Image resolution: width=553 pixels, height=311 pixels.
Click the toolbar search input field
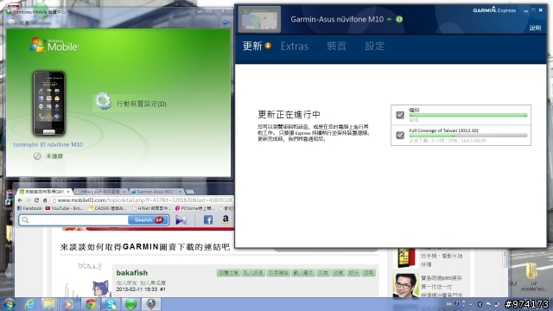coord(74,220)
